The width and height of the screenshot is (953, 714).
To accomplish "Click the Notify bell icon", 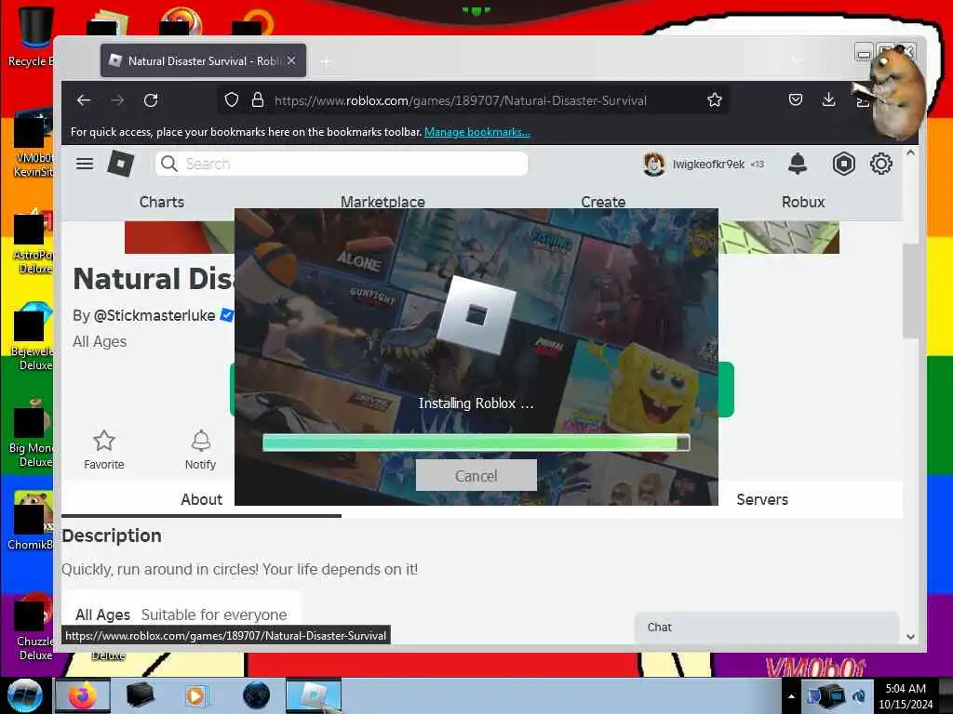I will tap(201, 441).
